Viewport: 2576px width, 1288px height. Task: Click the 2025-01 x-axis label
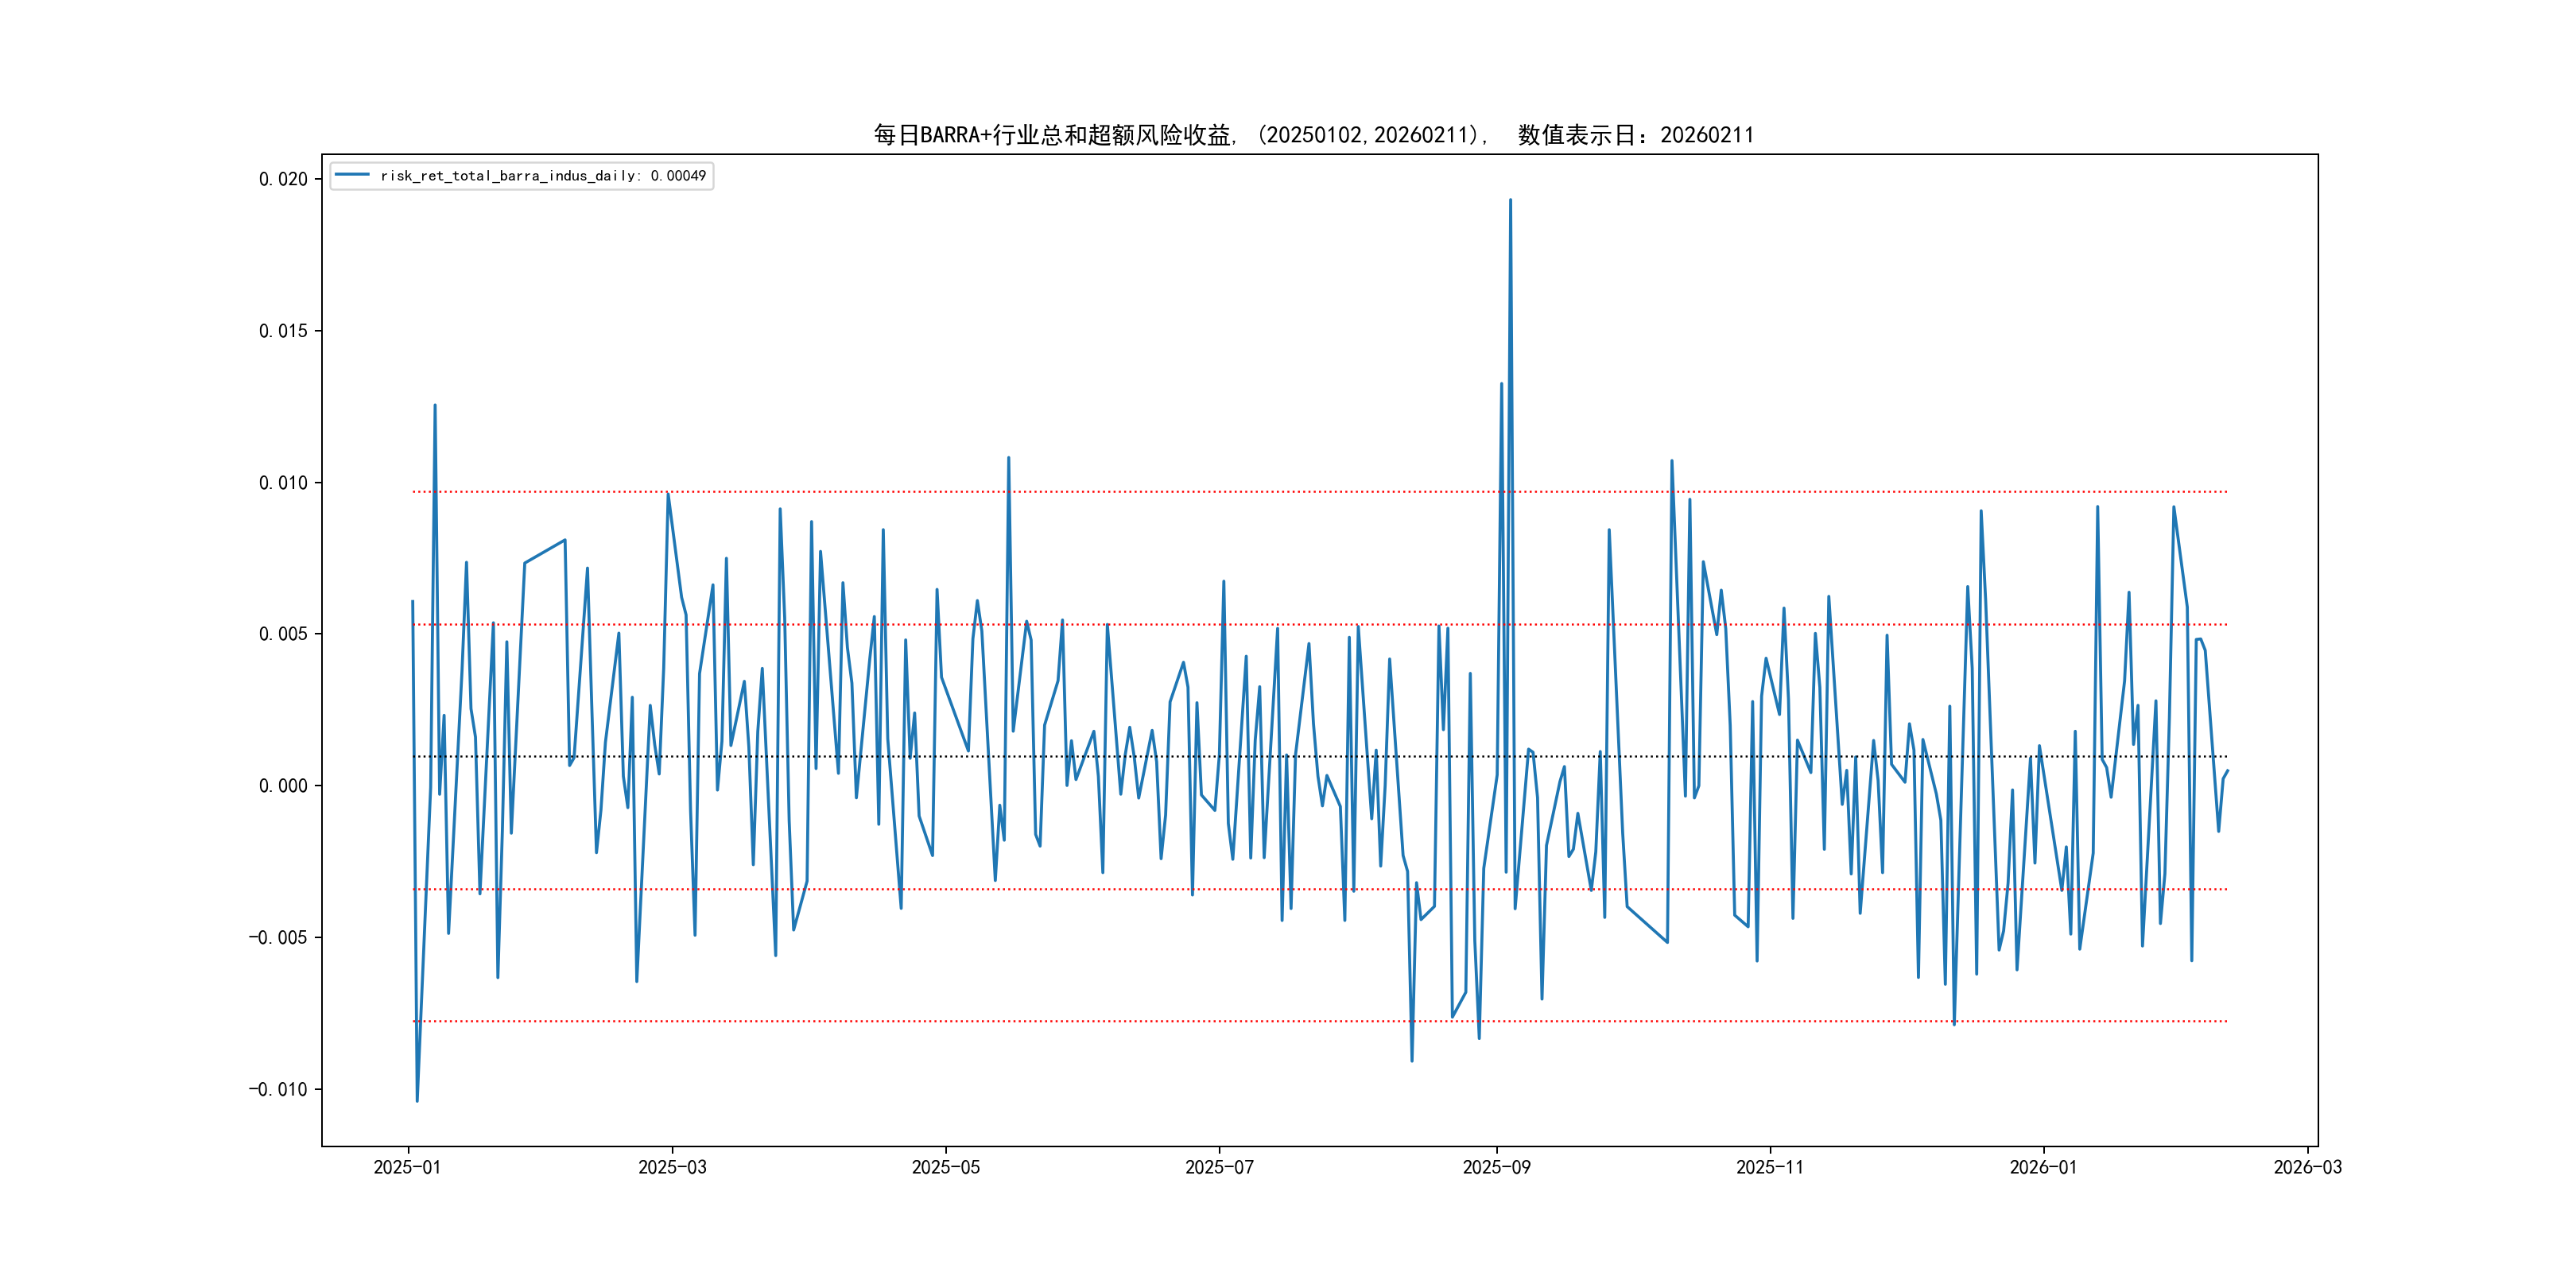407,1167
